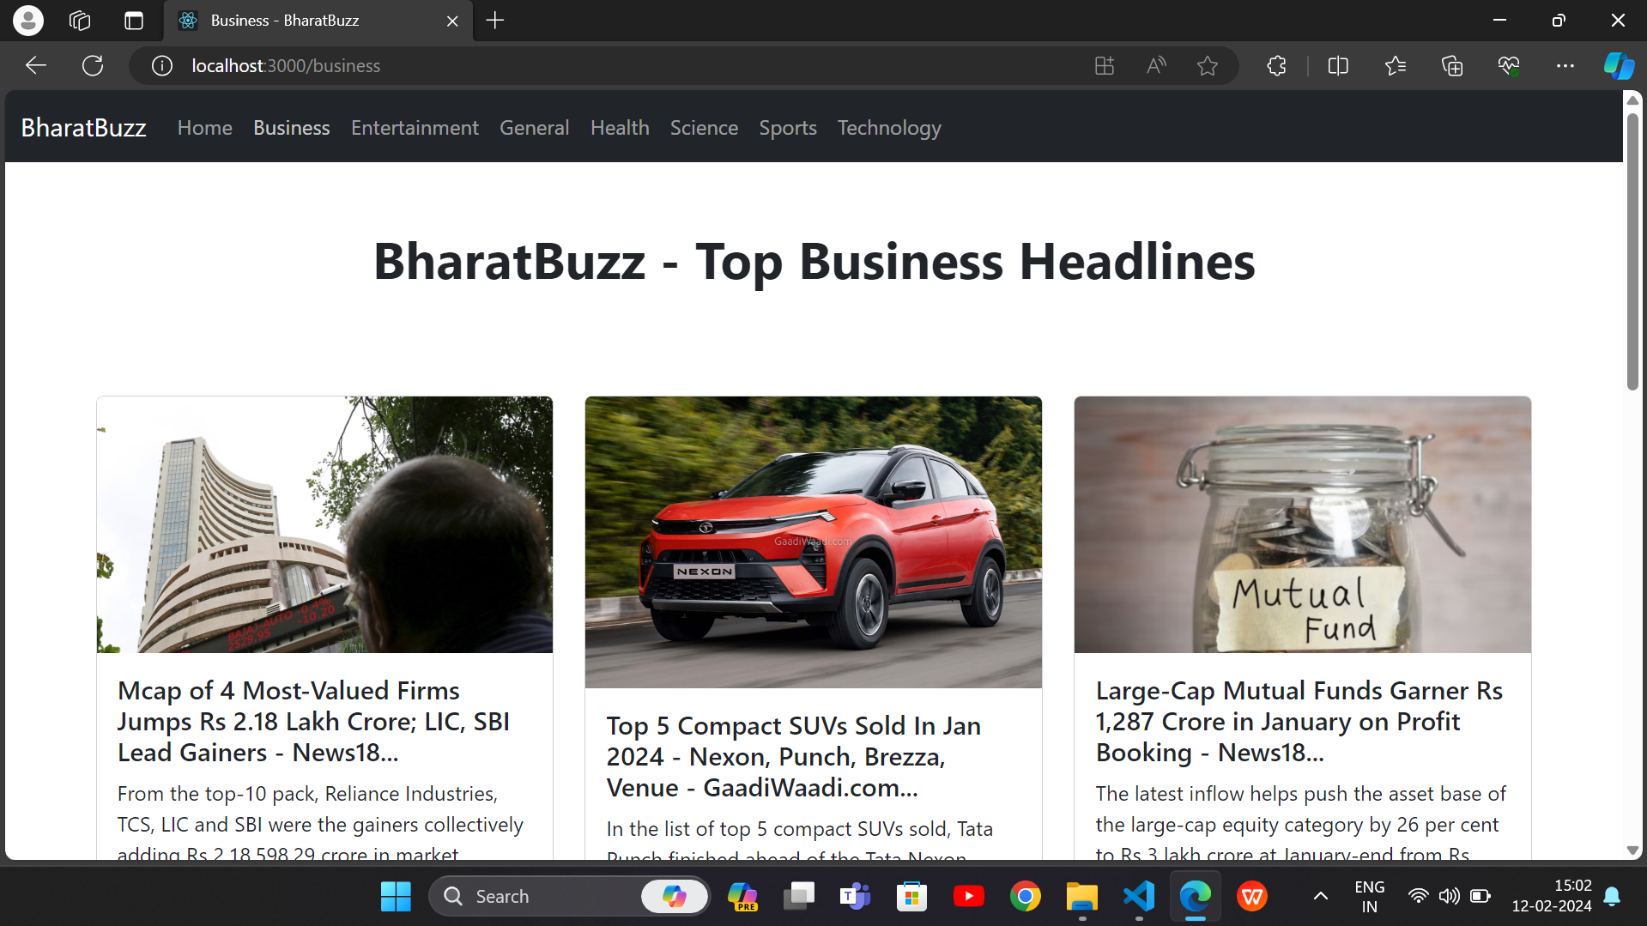Click the page scrollbar thumb
The width and height of the screenshot is (1647, 926).
(x=1632, y=251)
